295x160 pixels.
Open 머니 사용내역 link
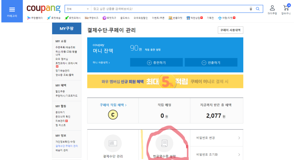pos(101,63)
